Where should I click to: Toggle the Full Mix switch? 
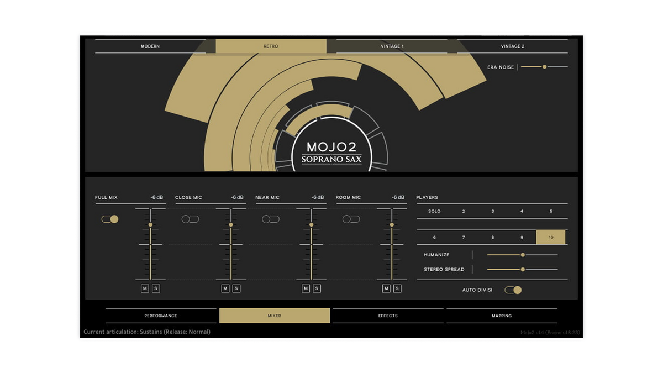pyautogui.click(x=110, y=219)
